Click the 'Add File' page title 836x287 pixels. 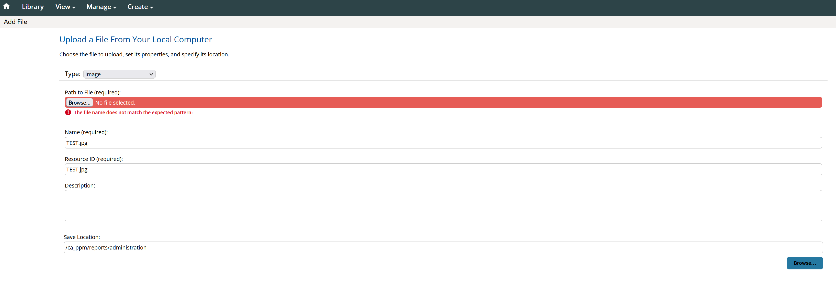16,22
